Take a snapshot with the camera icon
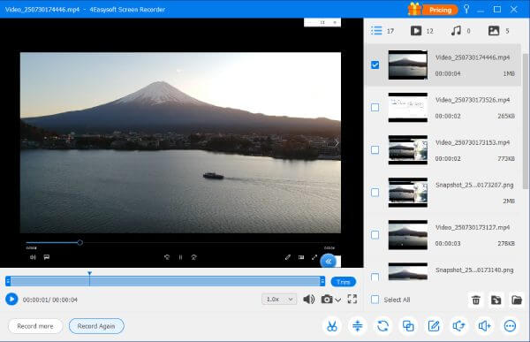 point(327,299)
